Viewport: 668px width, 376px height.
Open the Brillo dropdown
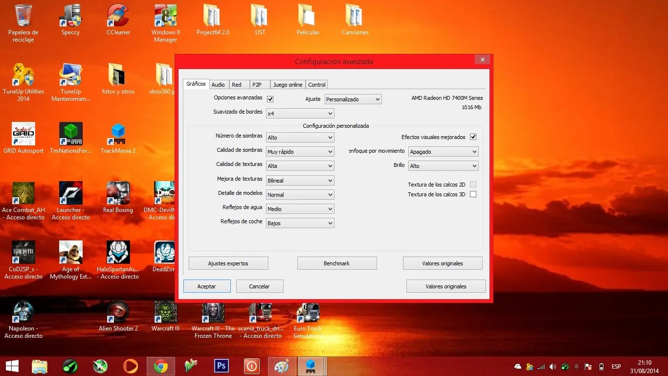[x=443, y=166]
